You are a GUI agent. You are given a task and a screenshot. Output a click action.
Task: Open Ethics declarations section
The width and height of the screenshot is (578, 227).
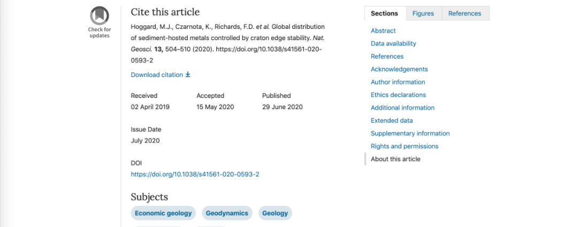[x=398, y=95]
